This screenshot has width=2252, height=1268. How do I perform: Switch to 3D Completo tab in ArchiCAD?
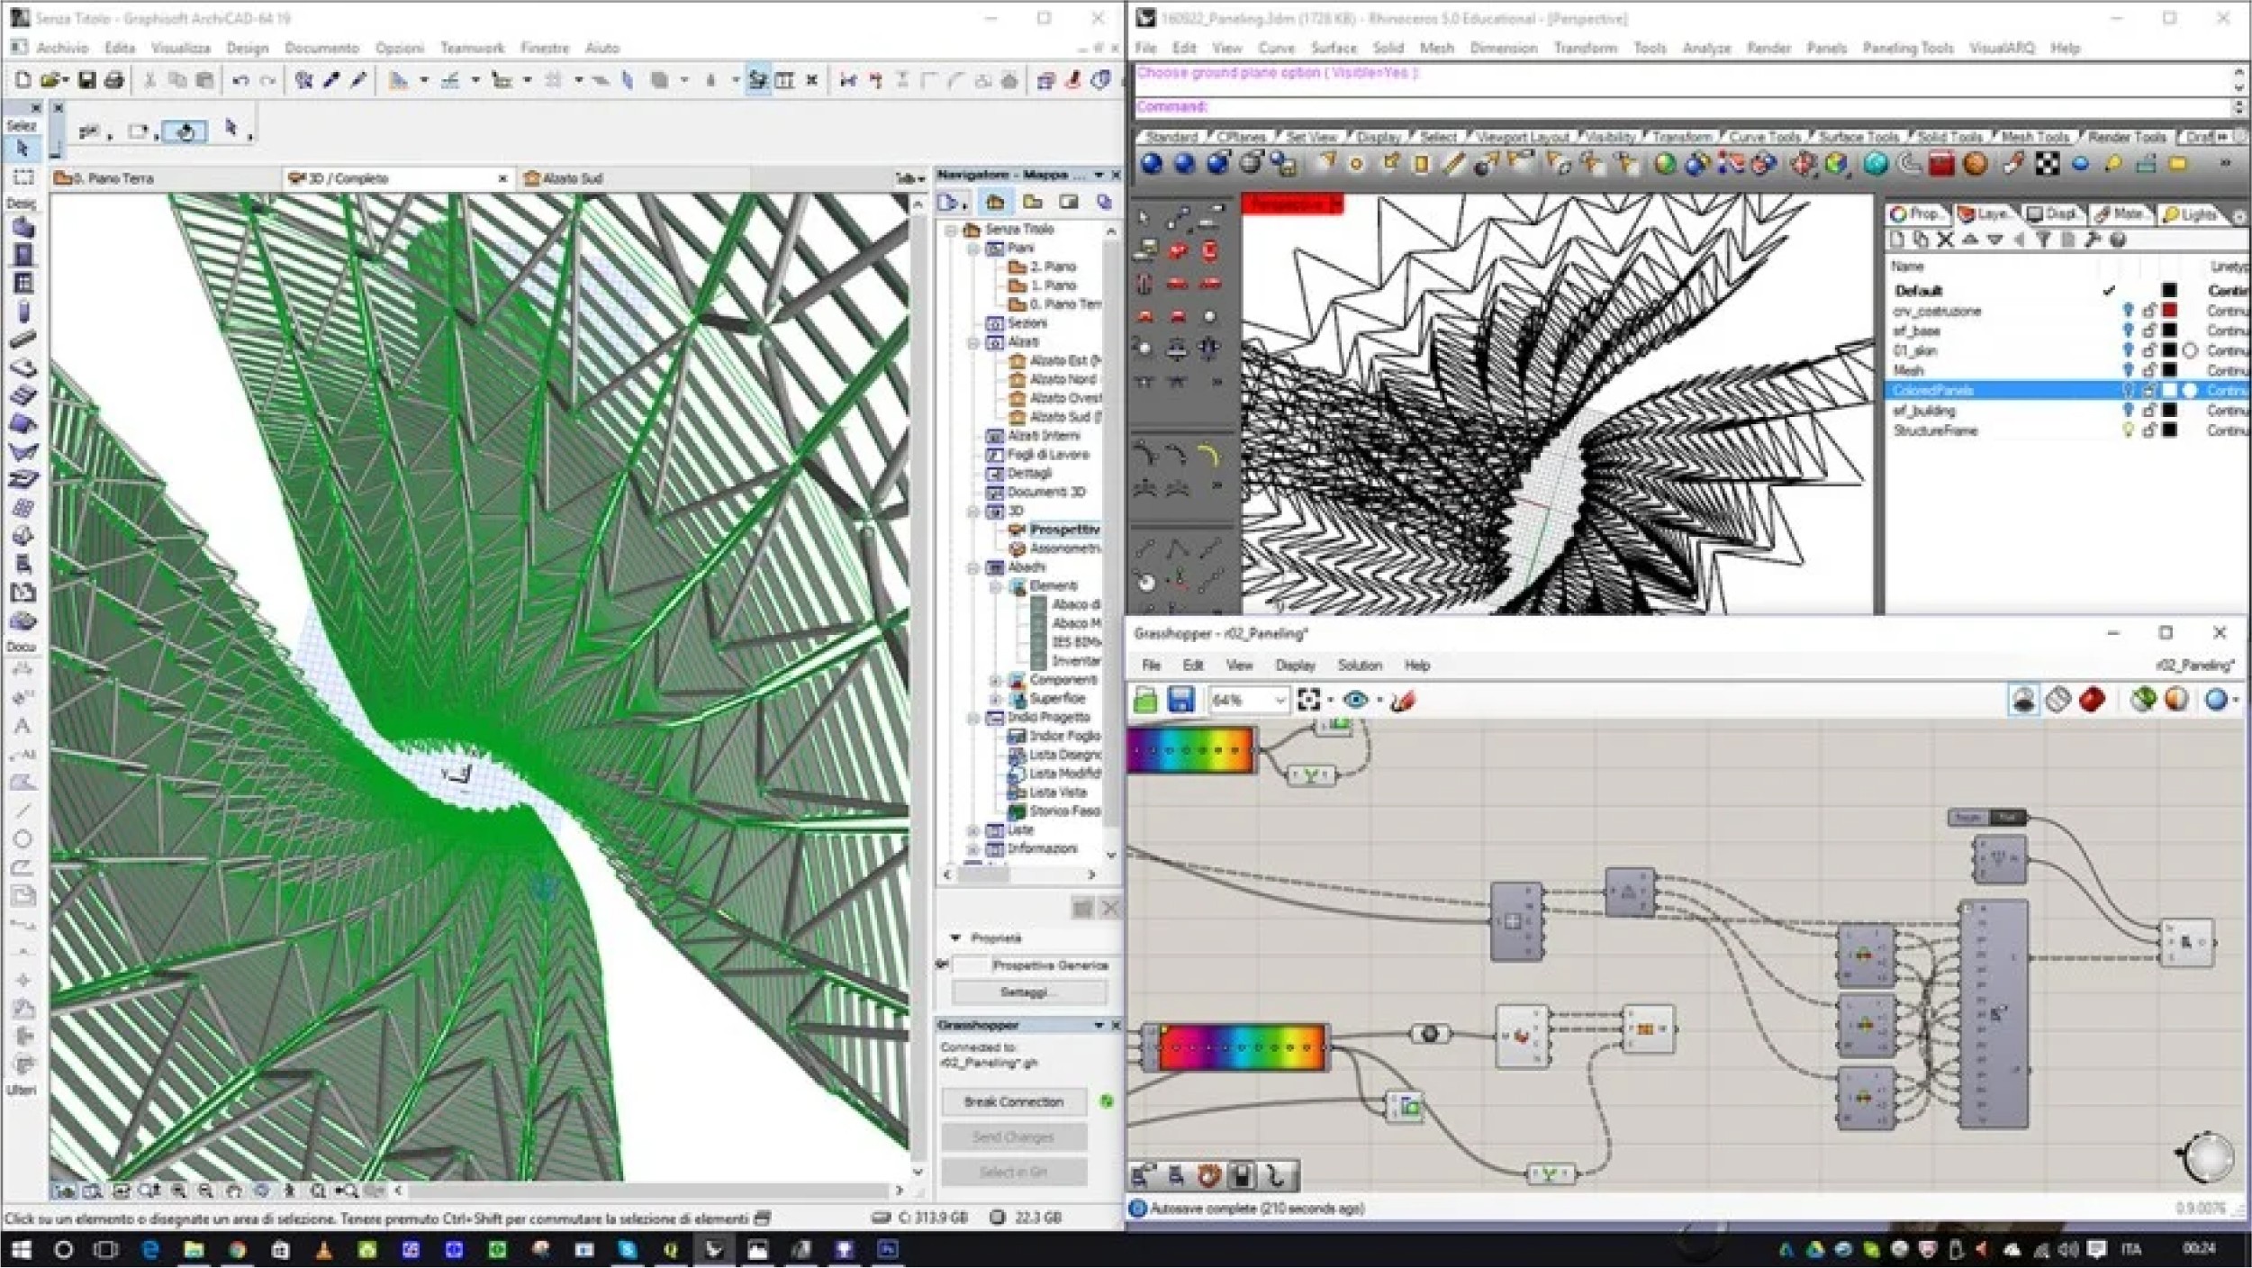click(x=342, y=175)
